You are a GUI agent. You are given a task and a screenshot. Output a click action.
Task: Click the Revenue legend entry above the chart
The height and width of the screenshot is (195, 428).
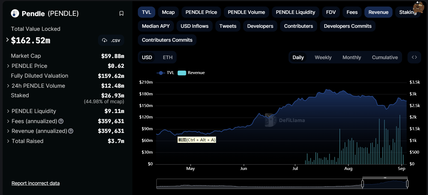pyautogui.click(x=191, y=73)
